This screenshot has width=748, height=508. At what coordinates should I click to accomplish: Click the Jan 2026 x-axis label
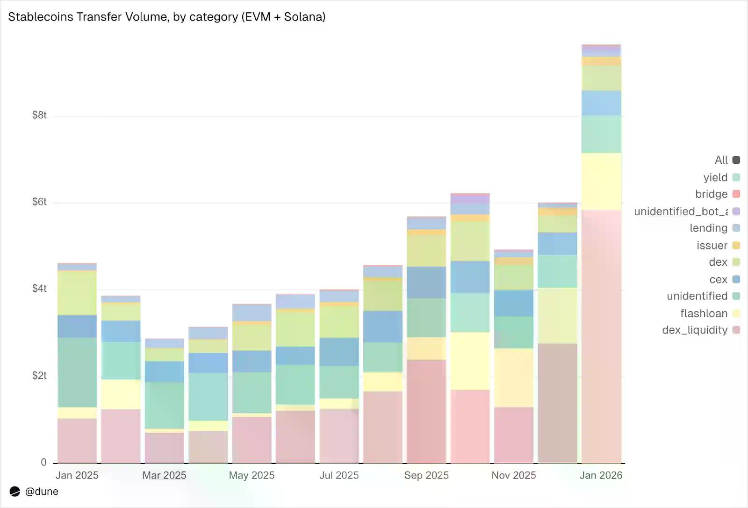coord(601,475)
